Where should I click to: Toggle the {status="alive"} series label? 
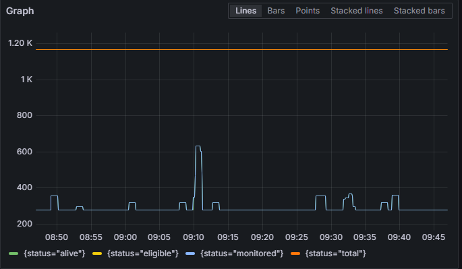tap(55, 253)
